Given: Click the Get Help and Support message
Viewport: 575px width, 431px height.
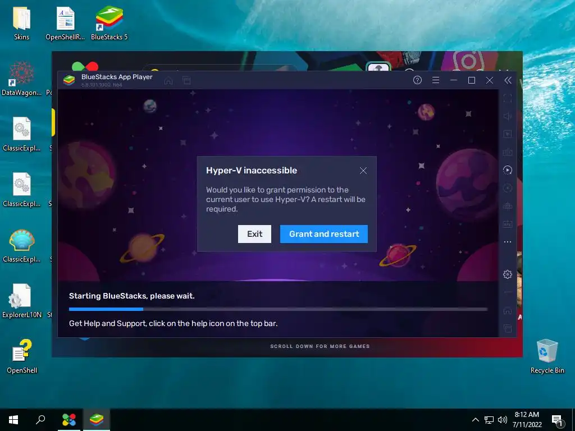Looking at the screenshot, I should pos(173,323).
